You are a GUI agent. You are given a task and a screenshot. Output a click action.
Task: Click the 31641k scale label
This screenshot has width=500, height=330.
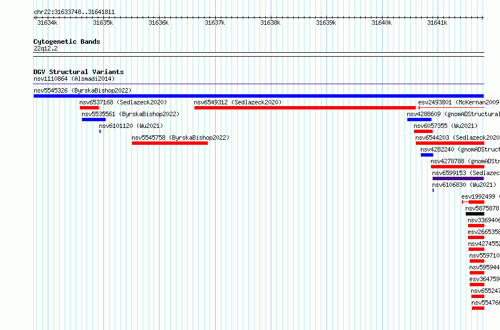[x=437, y=22]
